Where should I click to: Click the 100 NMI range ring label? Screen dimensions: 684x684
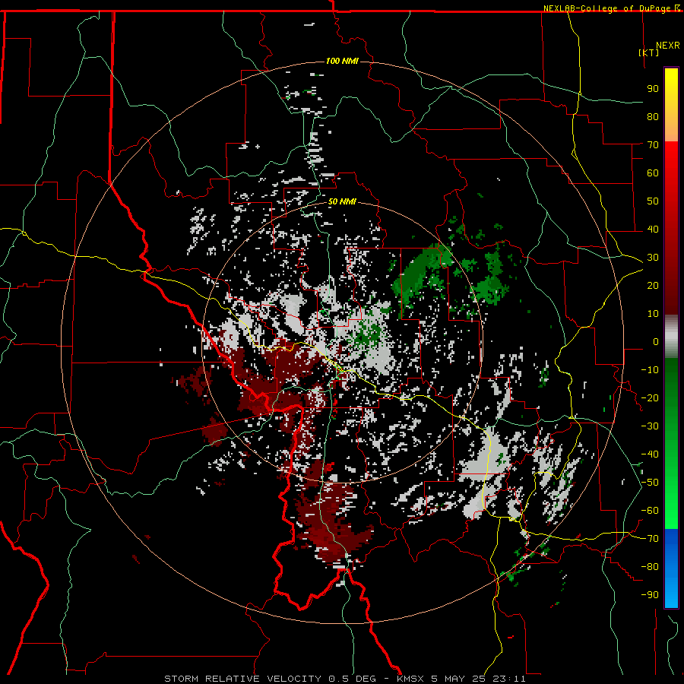pos(342,61)
